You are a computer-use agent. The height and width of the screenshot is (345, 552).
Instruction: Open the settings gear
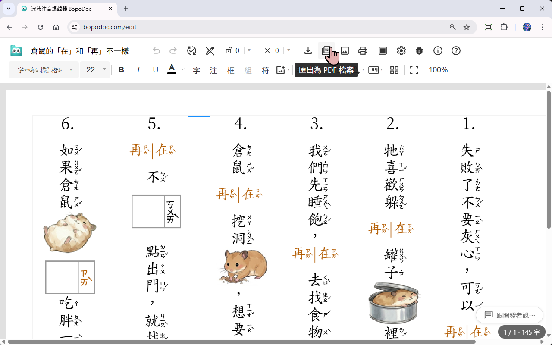tap(401, 50)
